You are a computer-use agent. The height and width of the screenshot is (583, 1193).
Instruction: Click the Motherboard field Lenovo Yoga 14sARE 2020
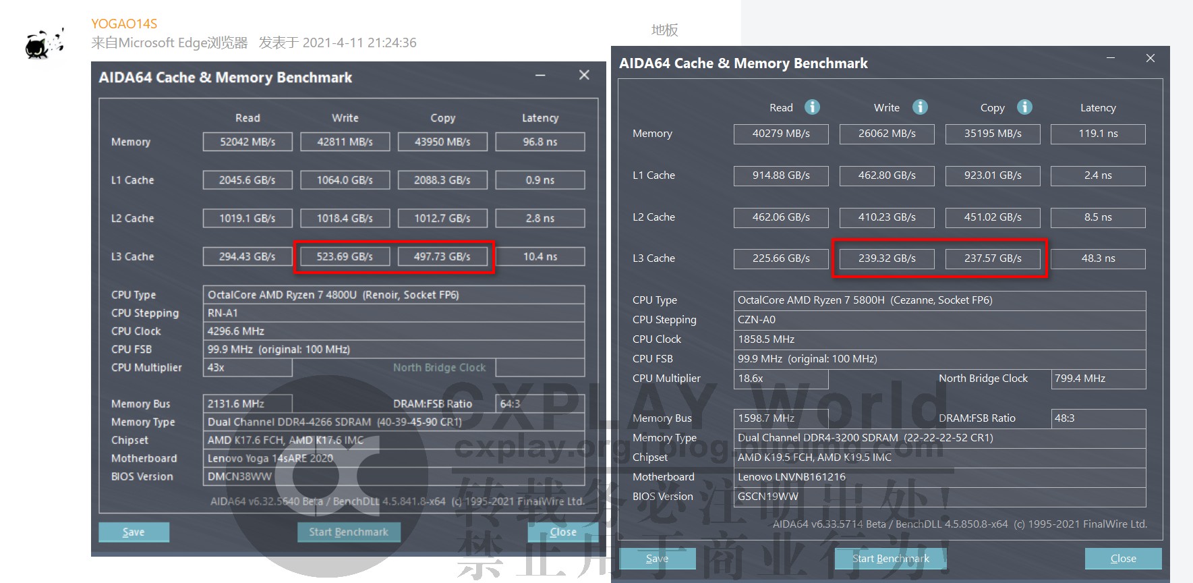[x=394, y=458]
